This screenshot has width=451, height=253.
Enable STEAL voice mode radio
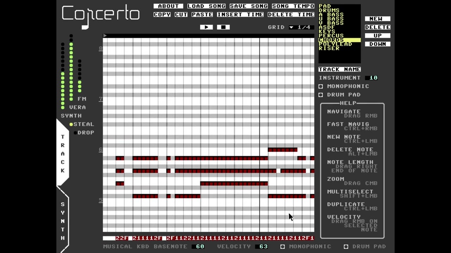coord(71,124)
